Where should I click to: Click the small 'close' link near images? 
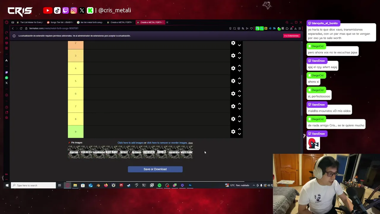pyautogui.click(x=190, y=143)
